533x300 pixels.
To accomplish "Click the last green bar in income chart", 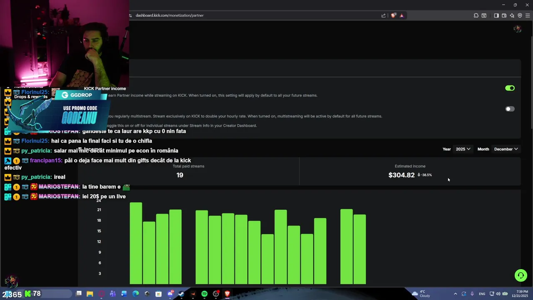I will pyautogui.click(x=360, y=249).
